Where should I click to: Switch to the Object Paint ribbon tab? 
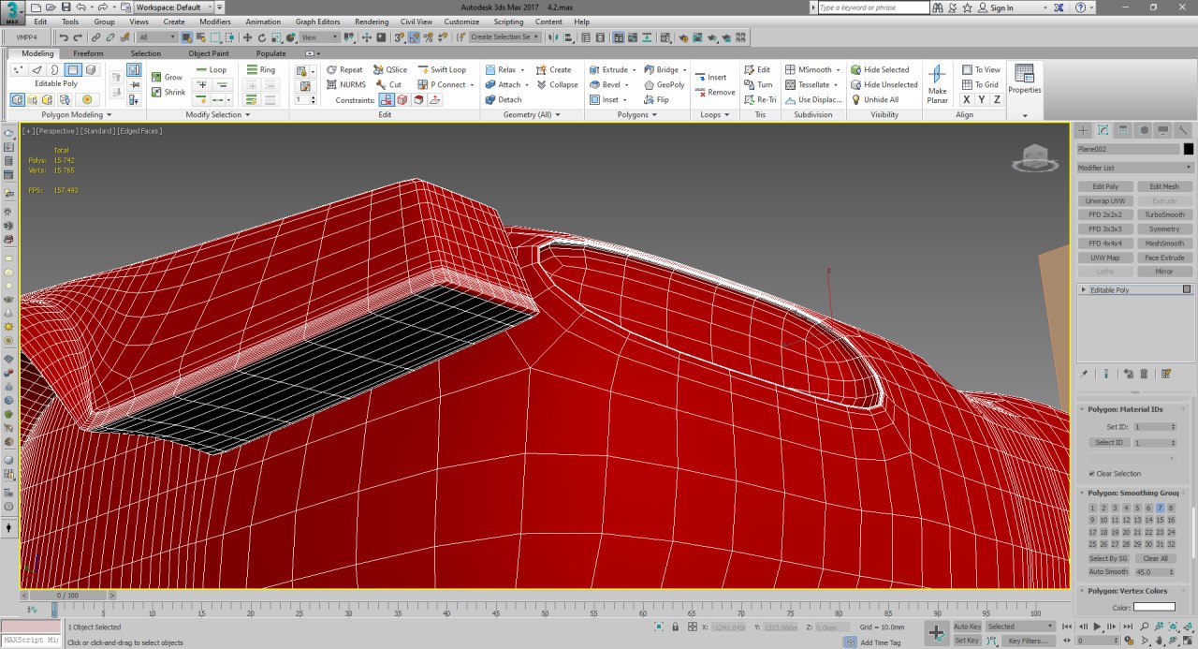[209, 53]
